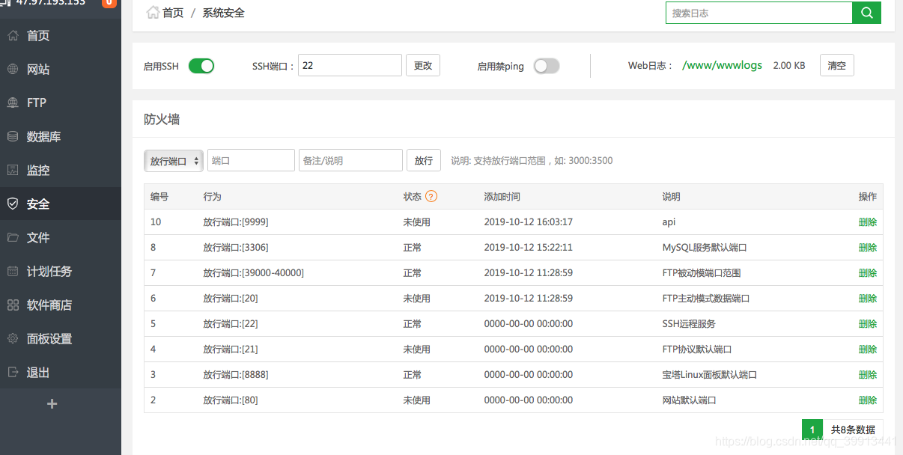
Task: Click the 文件 folder icon in sidebar
Action: click(x=13, y=237)
